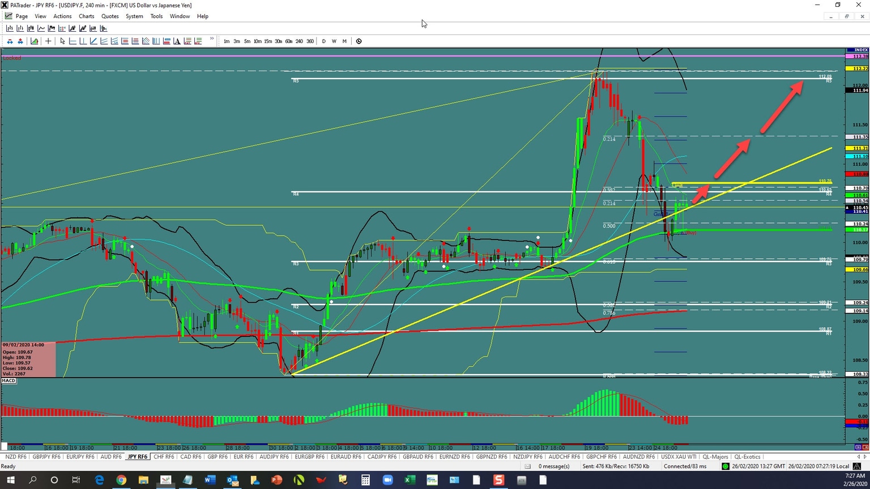Pick the trendline drawing tool

(93, 41)
